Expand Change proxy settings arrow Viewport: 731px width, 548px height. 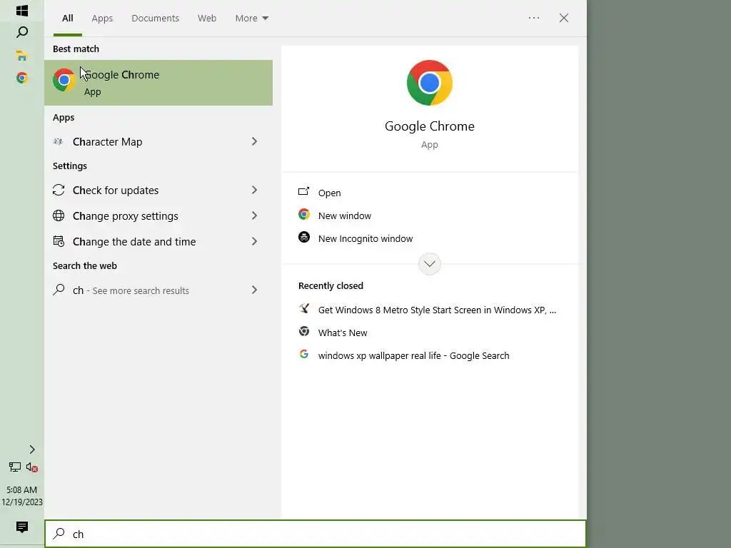[255, 215]
